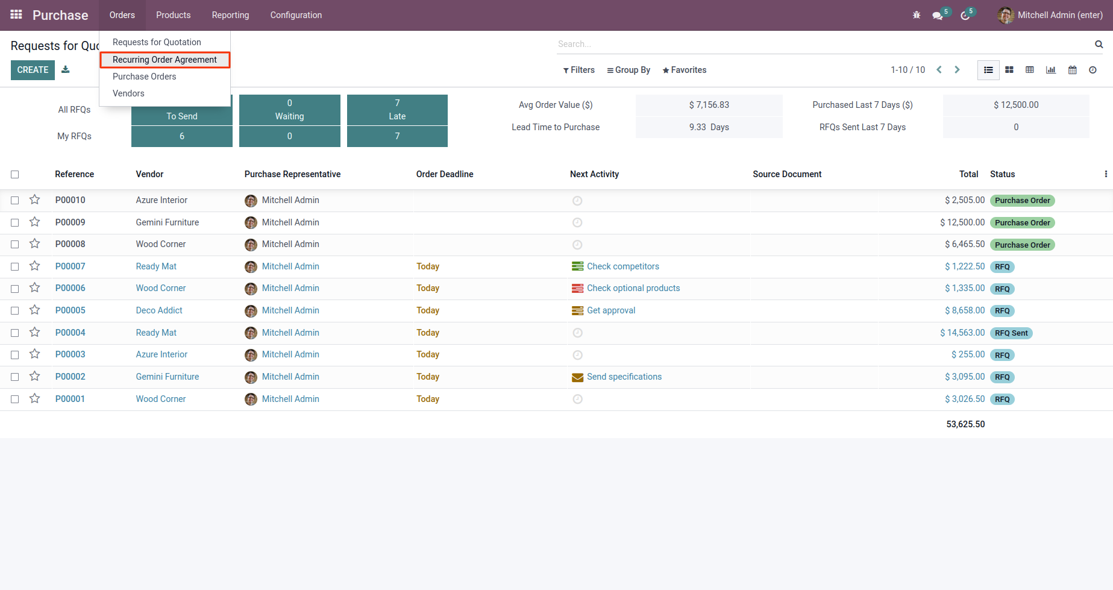The image size is (1113, 590).
Task: Open the activities clock icon in header
Action: 965,15
